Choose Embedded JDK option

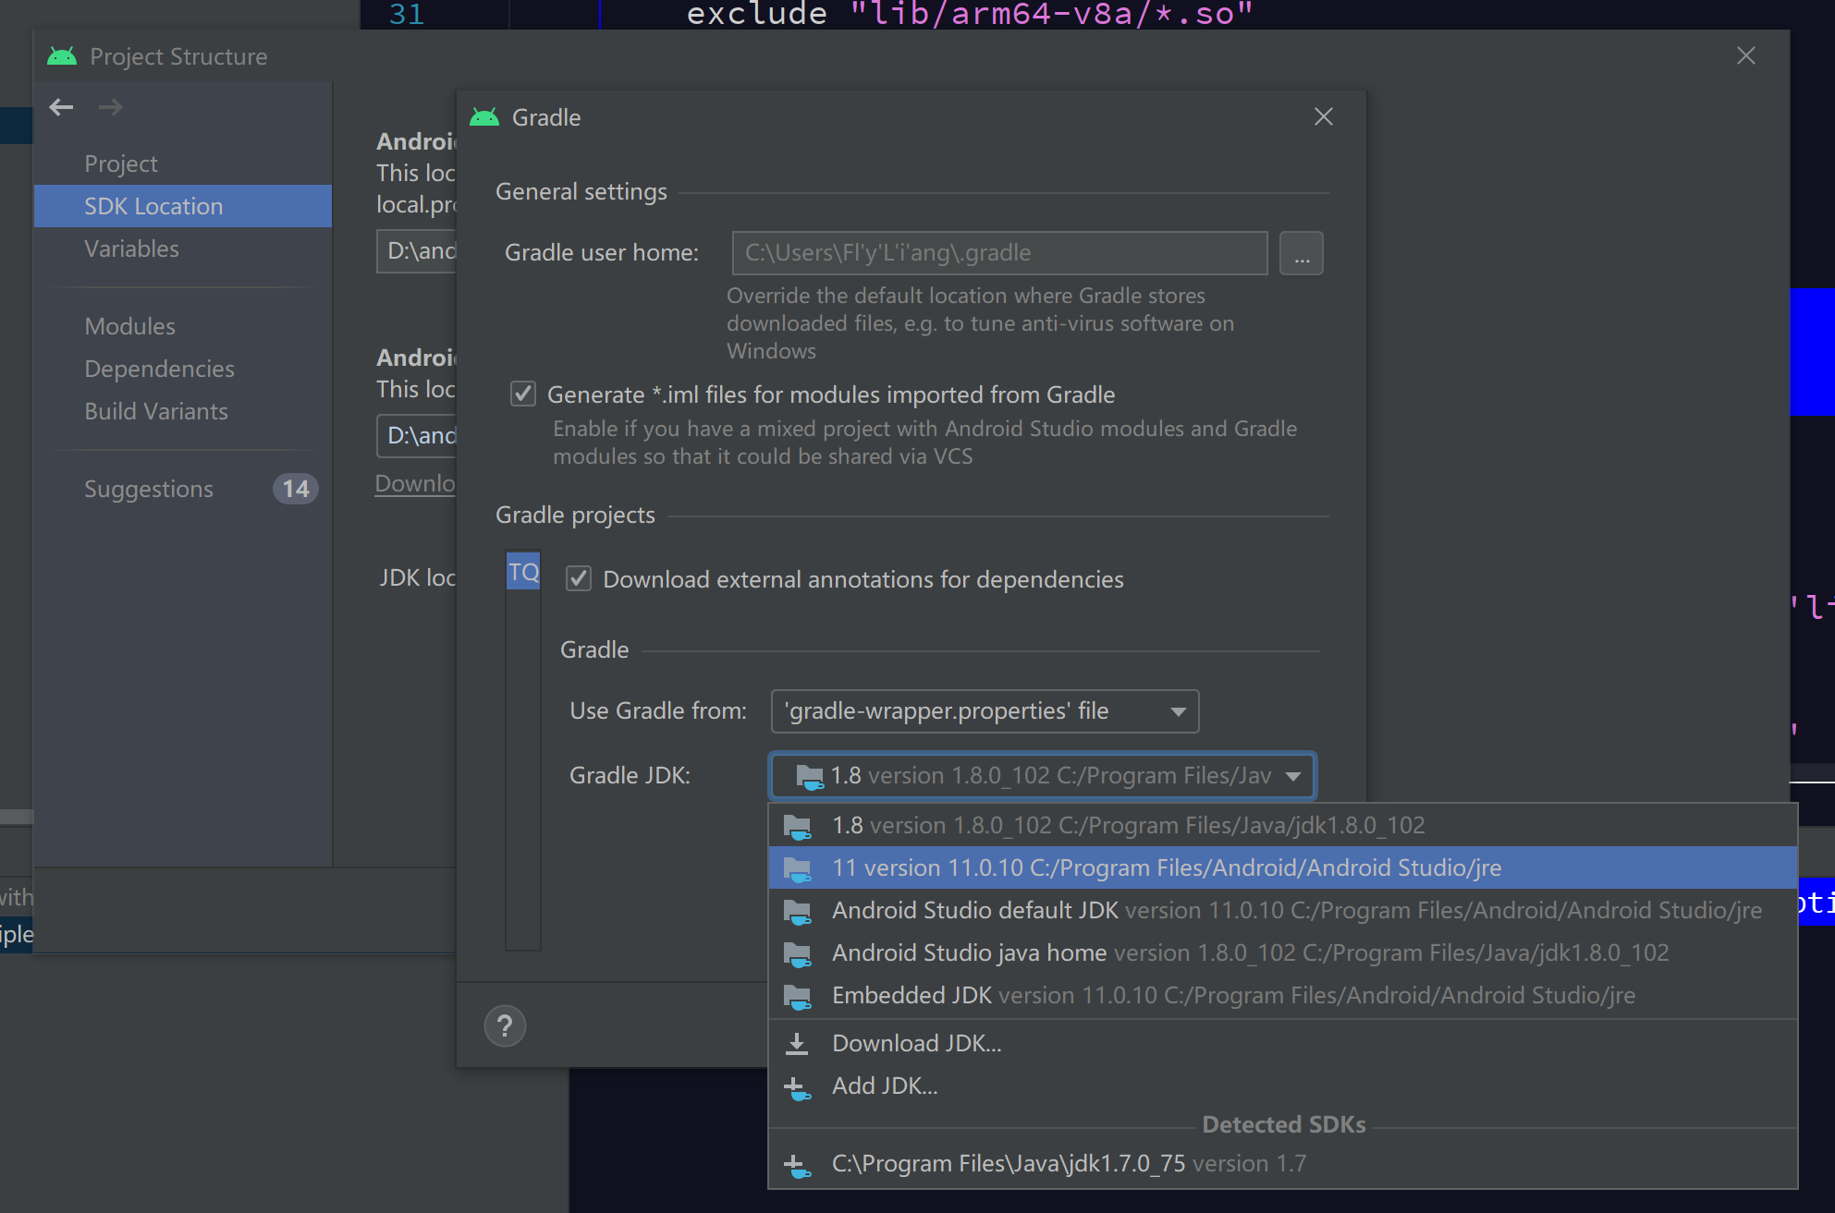pos(1283,996)
